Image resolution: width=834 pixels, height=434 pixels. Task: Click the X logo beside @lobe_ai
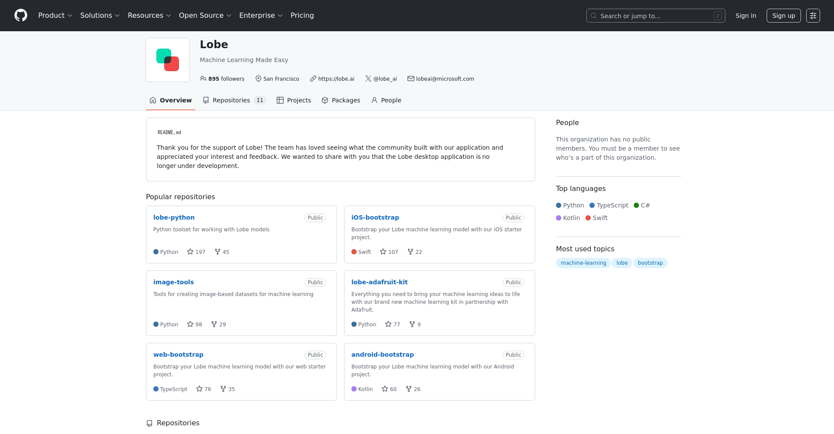click(x=368, y=79)
